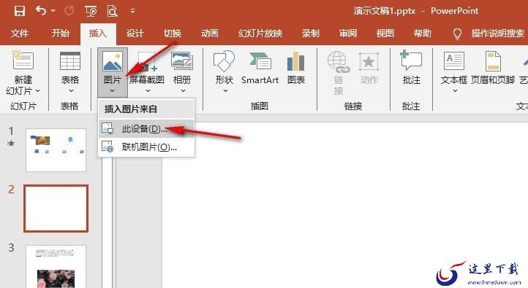Expand the 相册 dropdown arrow
Image resolution: width=528 pixels, height=288 pixels.
pyautogui.click(x=183, y=91)
